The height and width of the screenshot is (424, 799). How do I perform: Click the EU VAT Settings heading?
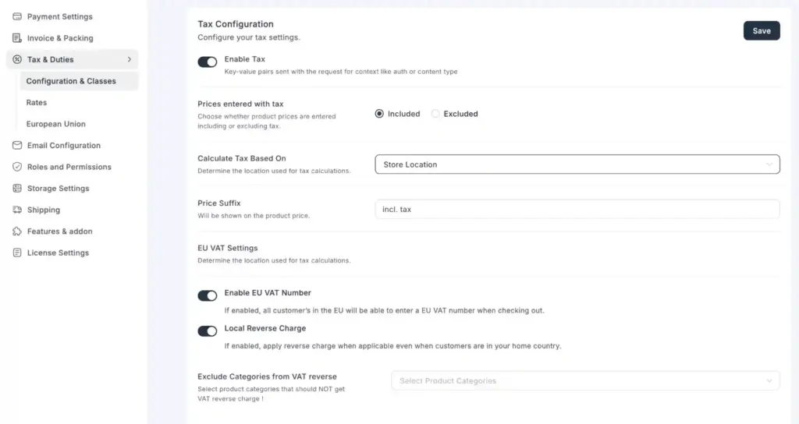tap(228, 248)
